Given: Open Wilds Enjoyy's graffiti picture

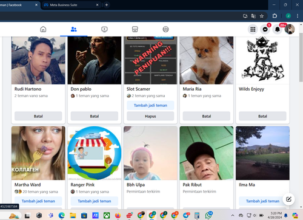Looking at the screenshot, I should tap(262, 60).
